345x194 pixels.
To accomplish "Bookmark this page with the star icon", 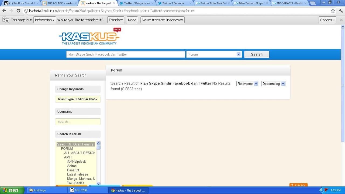I will click(333, 11).
